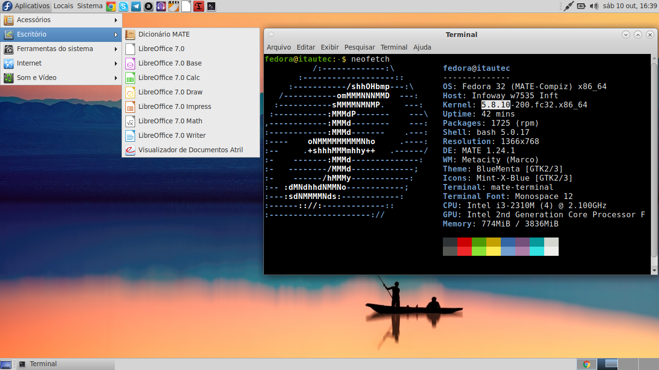Launch Google Chrome from the top panel
This screenshot has height=370, width=659.
point(111,6)
